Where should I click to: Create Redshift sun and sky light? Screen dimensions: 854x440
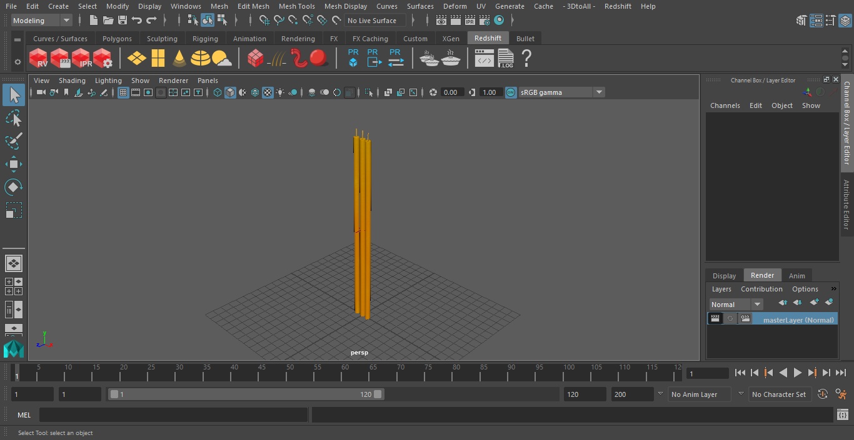[x=222, y=59]
